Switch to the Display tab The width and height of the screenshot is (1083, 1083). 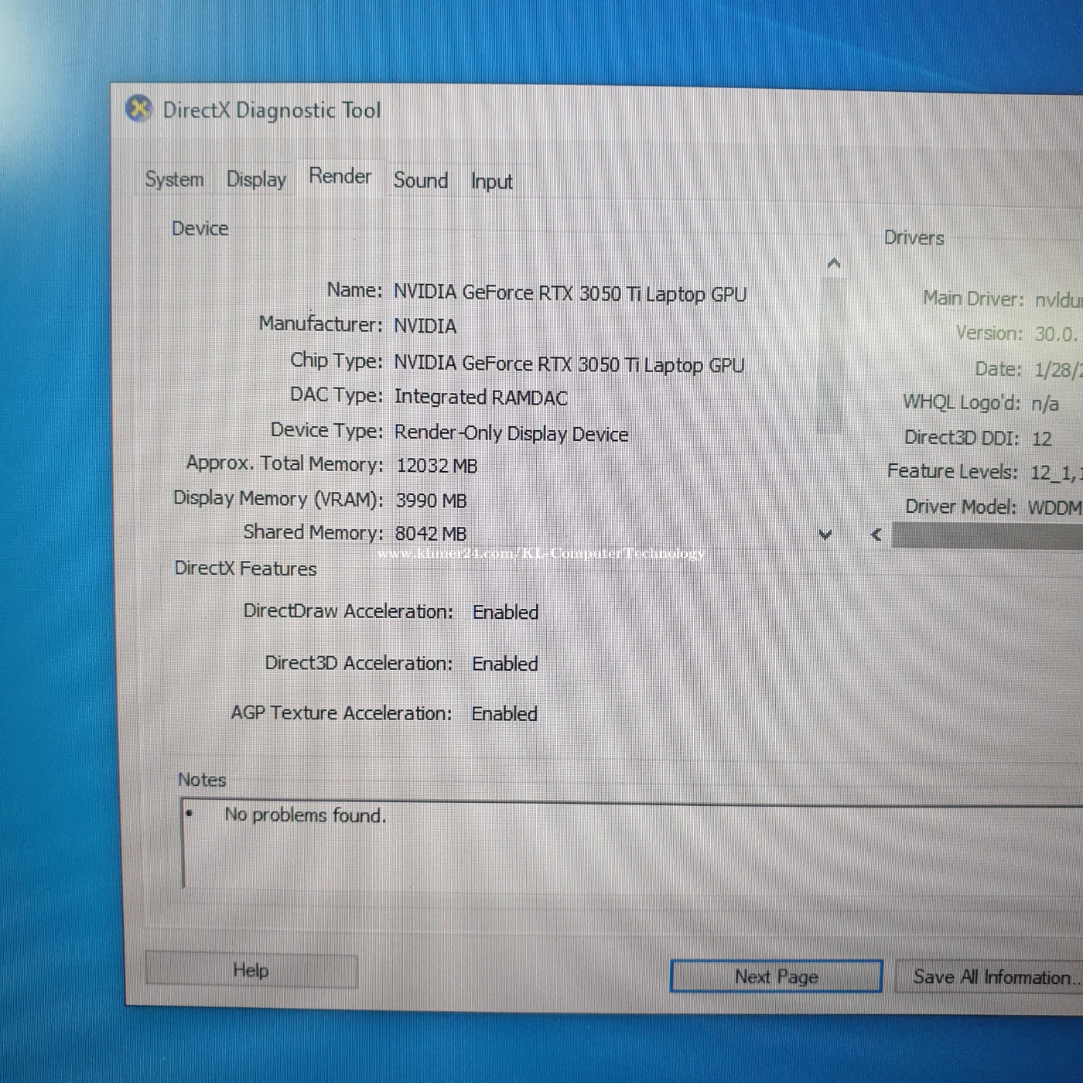click(256, 179)
